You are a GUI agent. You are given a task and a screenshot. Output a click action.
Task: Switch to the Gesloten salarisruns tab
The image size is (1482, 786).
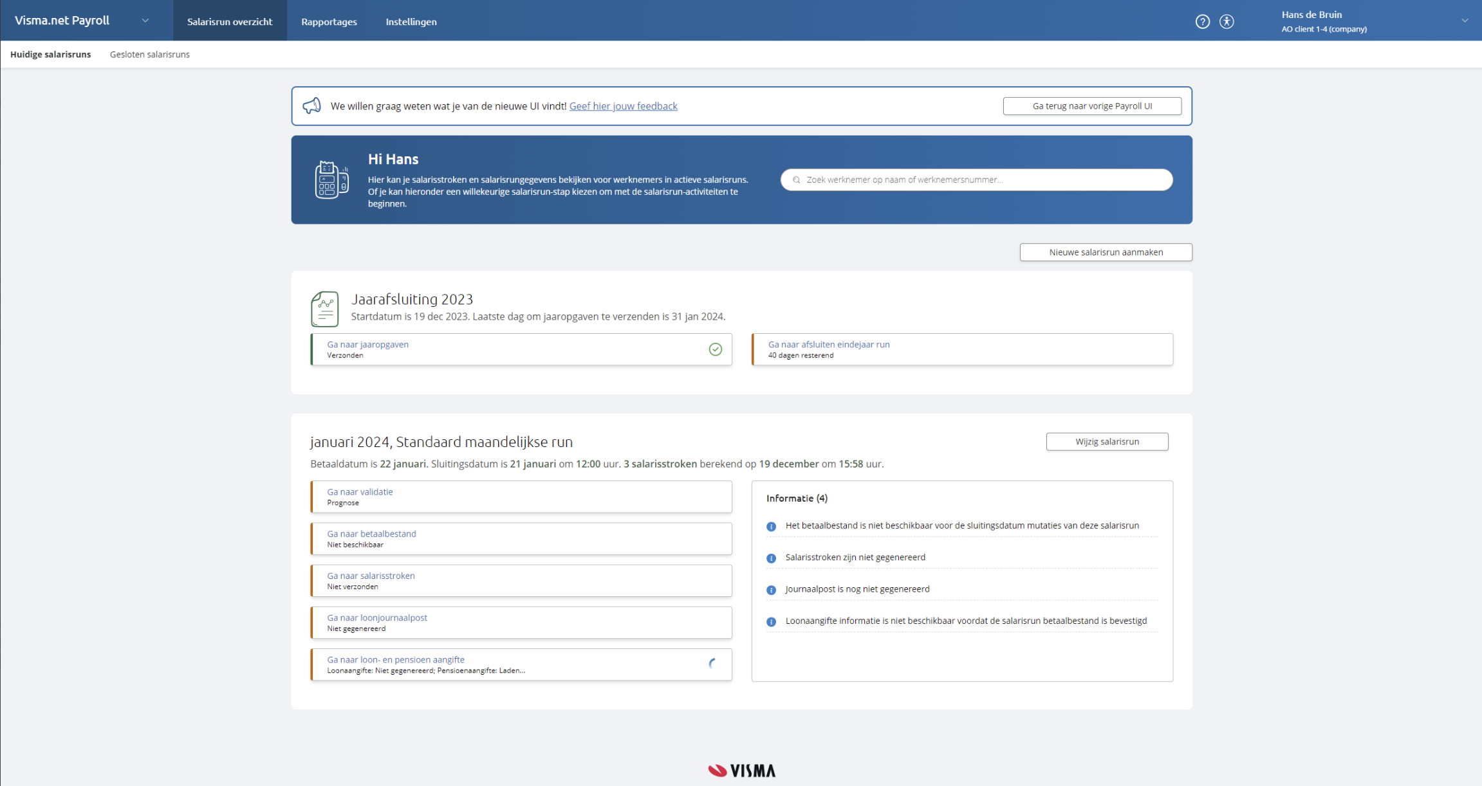(149, 54)
